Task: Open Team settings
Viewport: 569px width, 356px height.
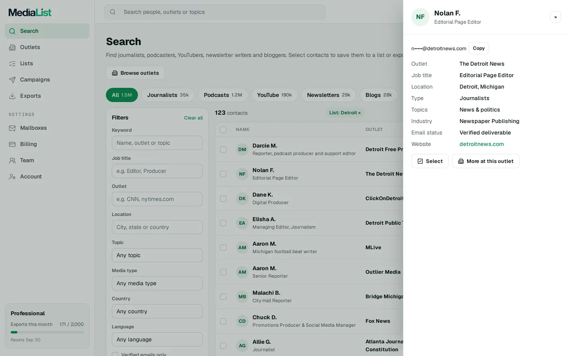Action: [47, 160]
